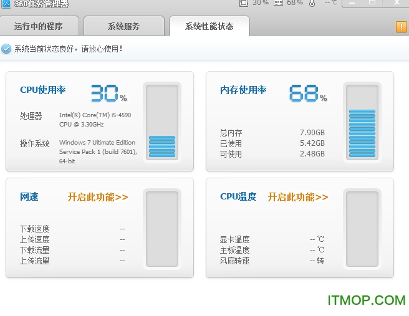The image size is (409, 316).
Task: Click the empty 网速 gauge
Action: pos(162,229)
